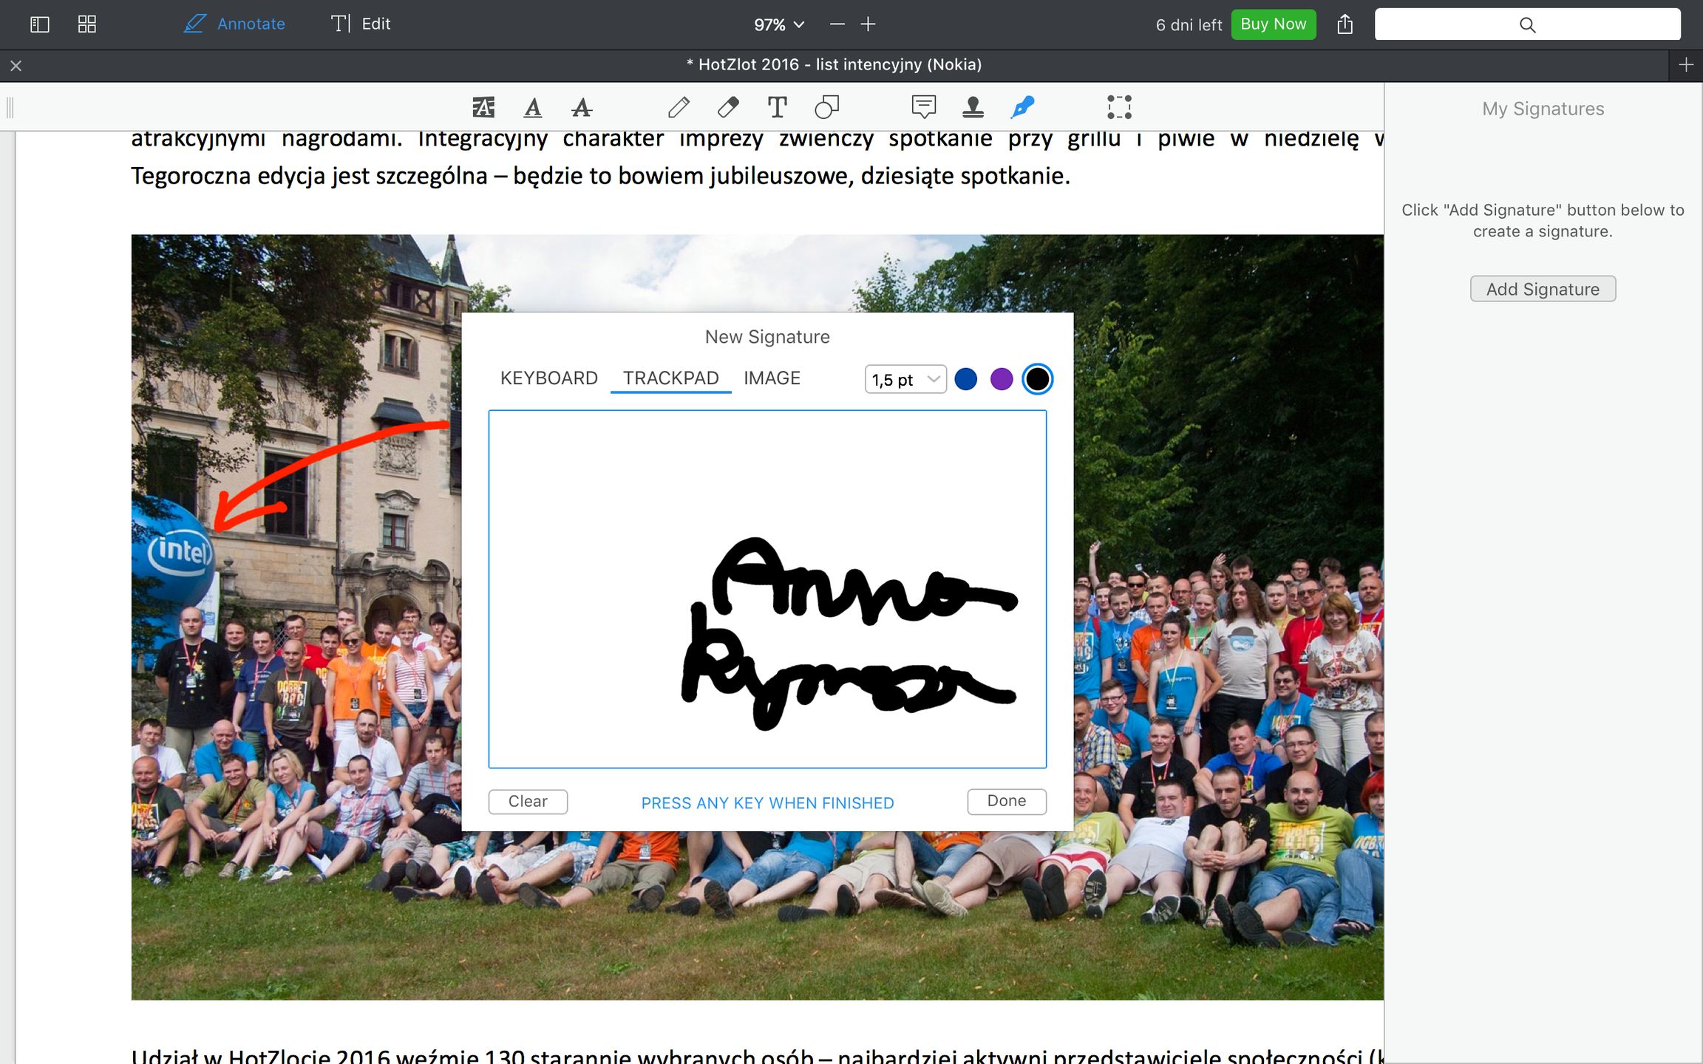
Task: Open the note comment tool
Action: tap(923, 107)
